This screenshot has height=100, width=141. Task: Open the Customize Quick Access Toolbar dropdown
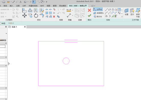point(47,2)
